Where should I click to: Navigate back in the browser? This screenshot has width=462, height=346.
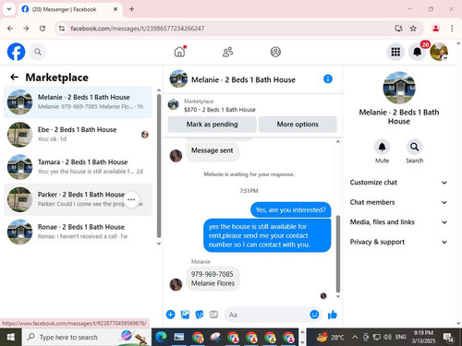point(10,29)
